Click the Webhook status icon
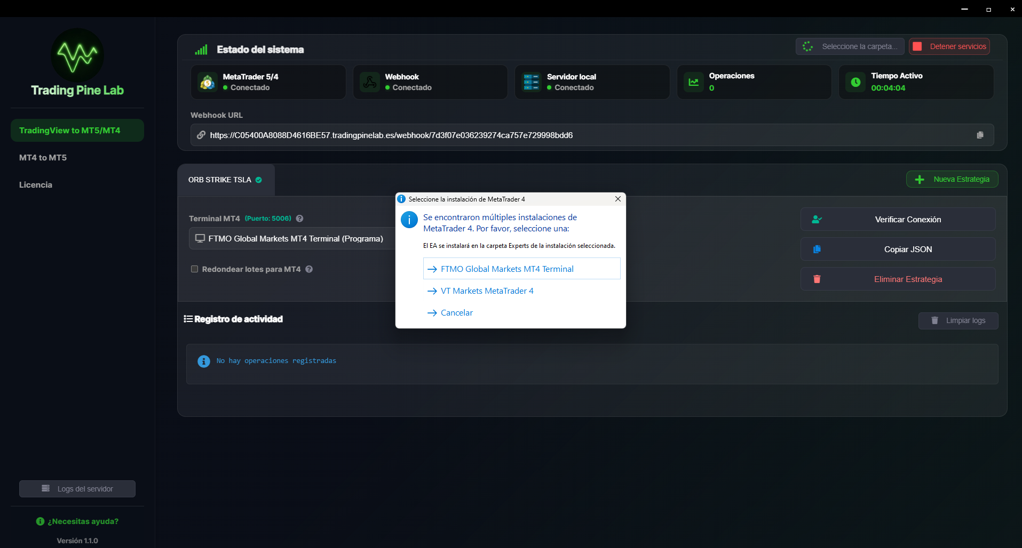The height and width of the screenshot is (548, 1022). pos(369,82)
